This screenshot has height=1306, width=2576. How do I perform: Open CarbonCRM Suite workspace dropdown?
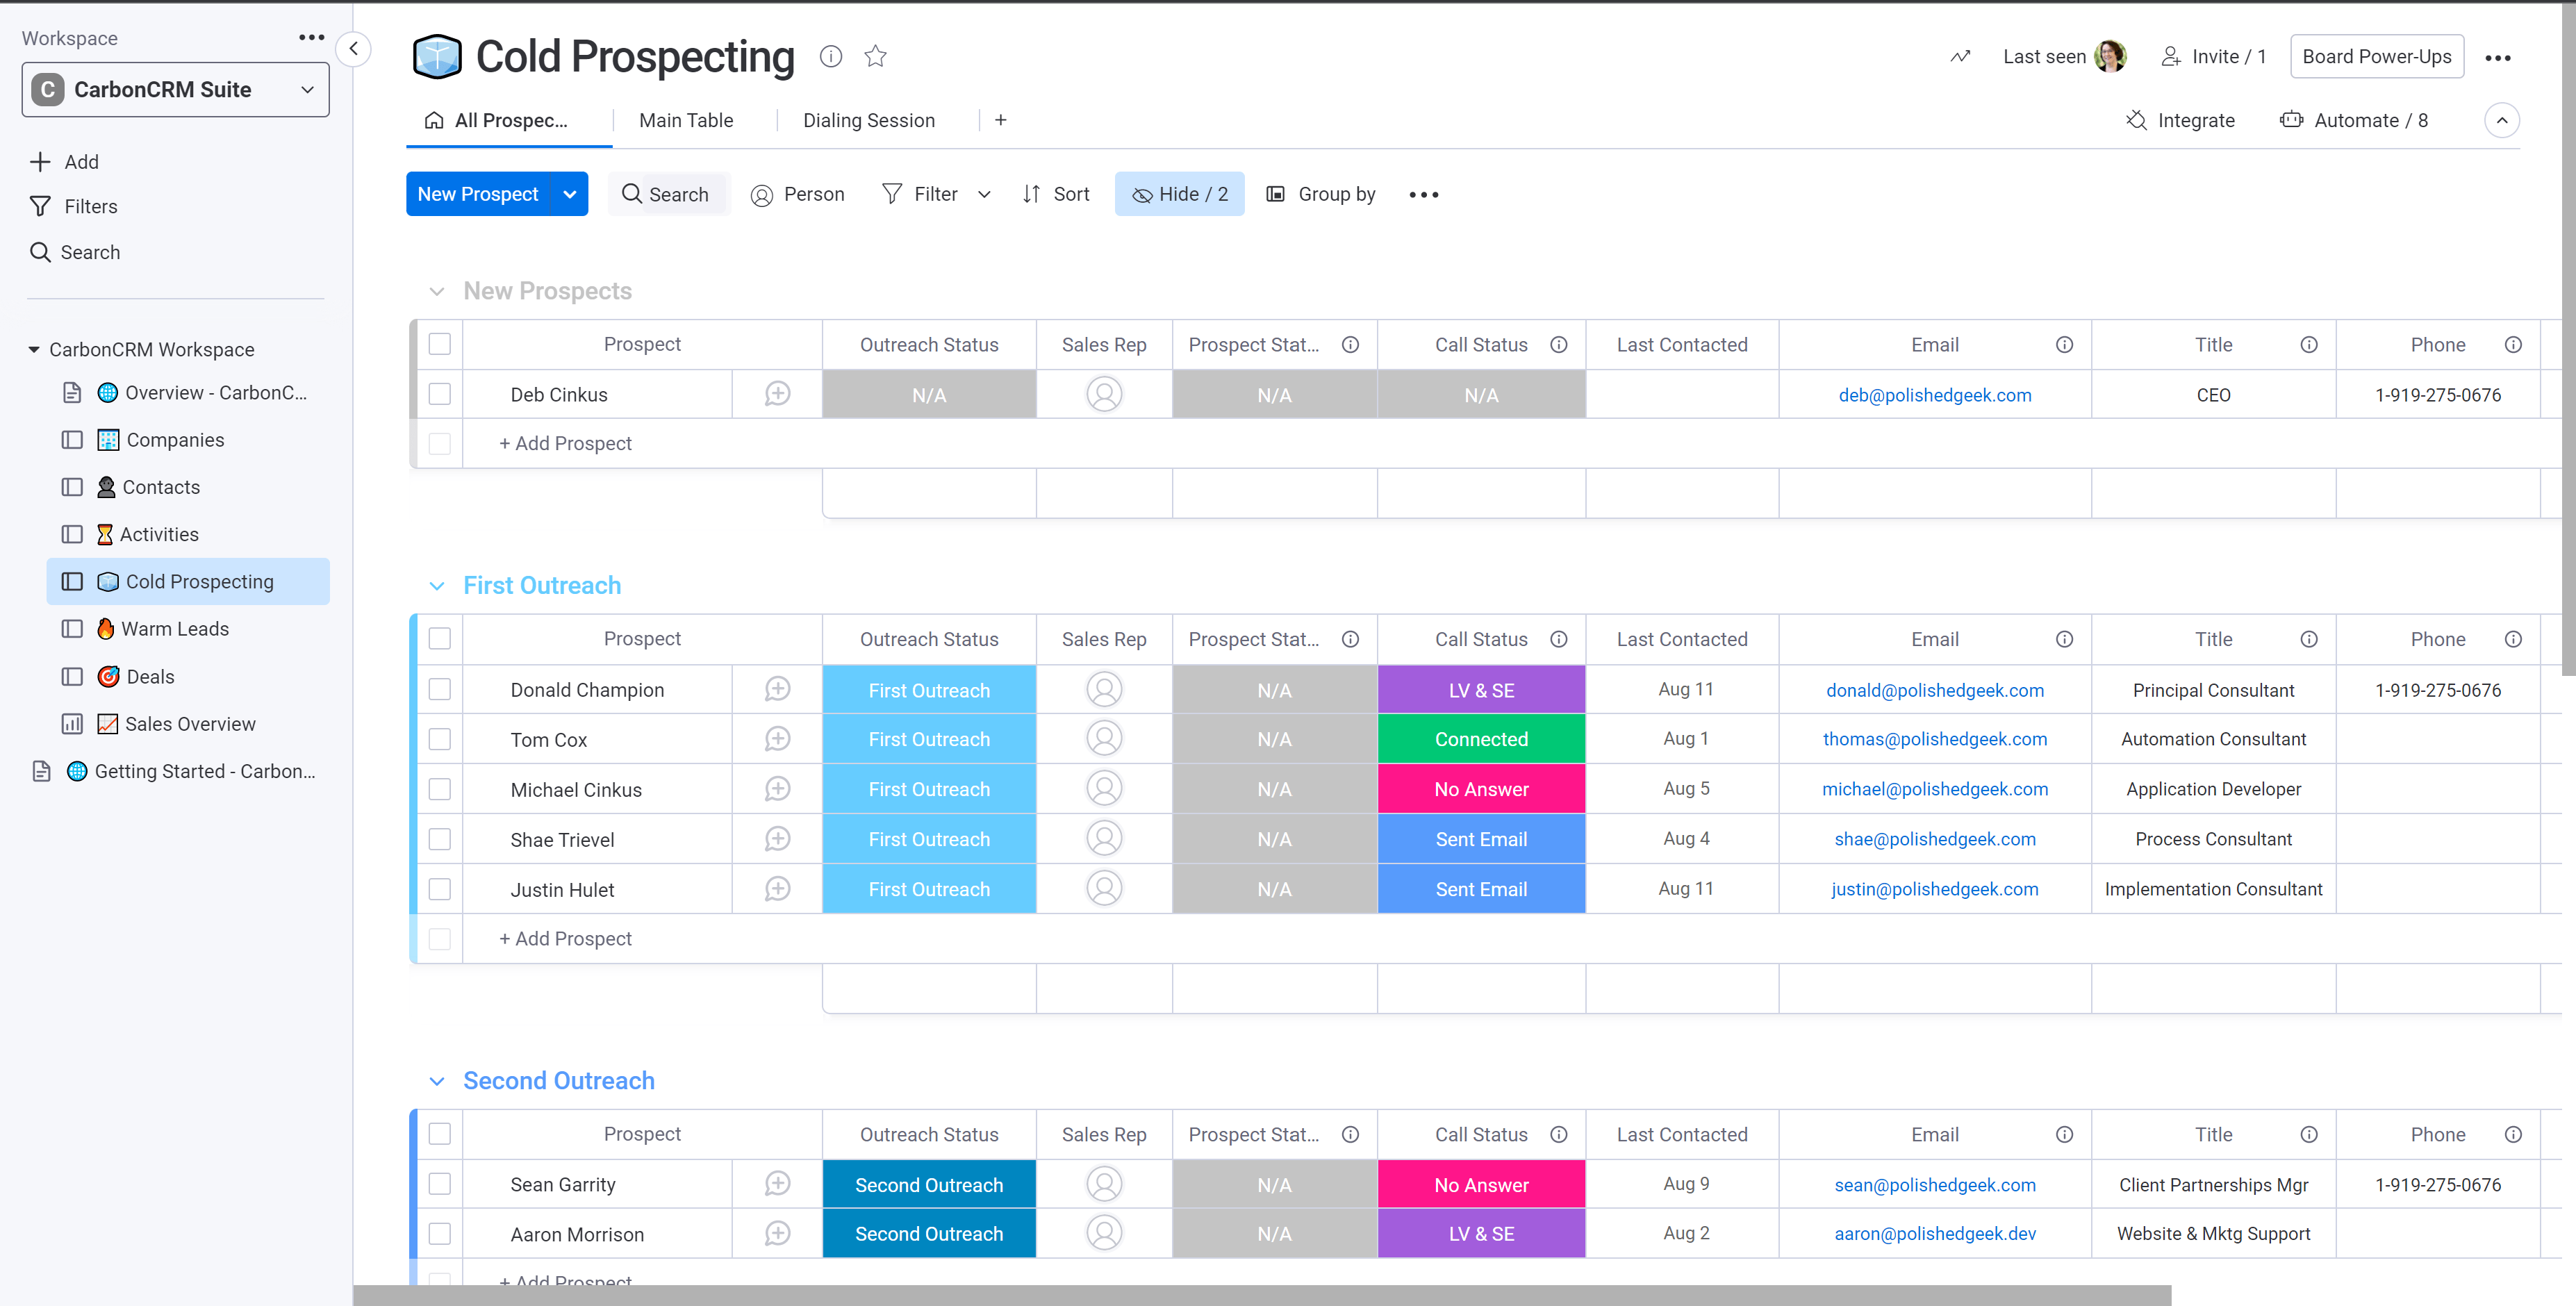pyautogui.click(x=176, y=90)
